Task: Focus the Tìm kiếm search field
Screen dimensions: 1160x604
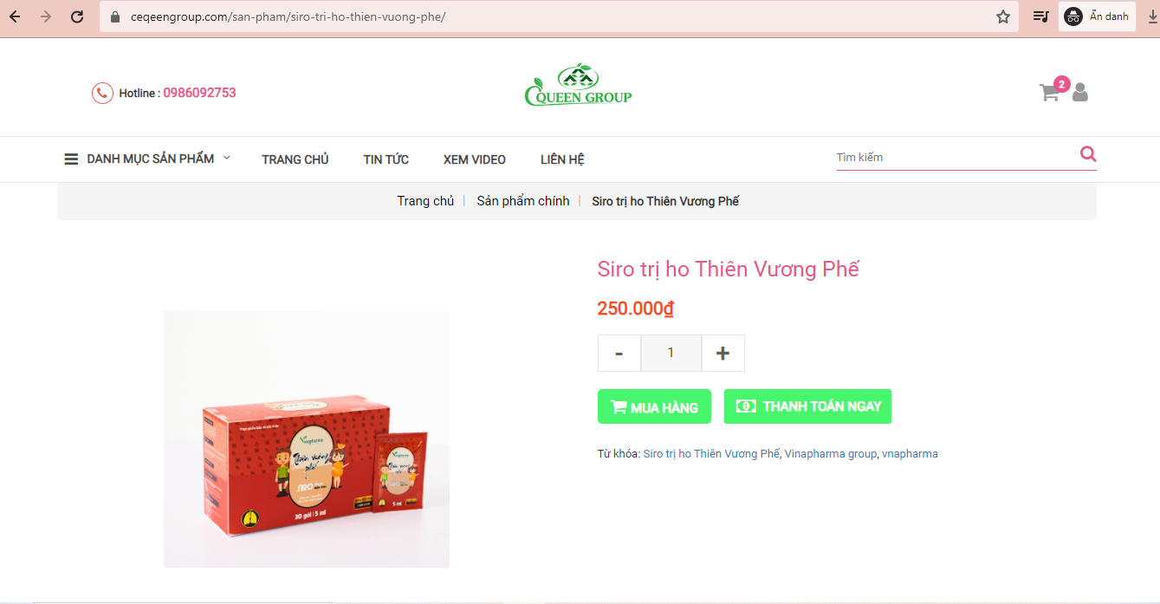Action: 956,158
